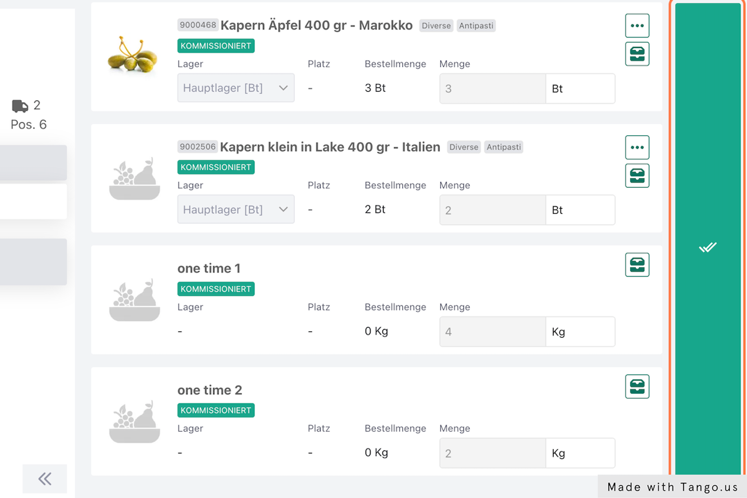Click box icon for one time 1

tap(637, 265)
